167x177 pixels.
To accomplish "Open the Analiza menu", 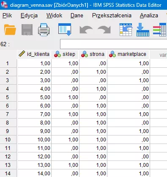I will (149, 15).
